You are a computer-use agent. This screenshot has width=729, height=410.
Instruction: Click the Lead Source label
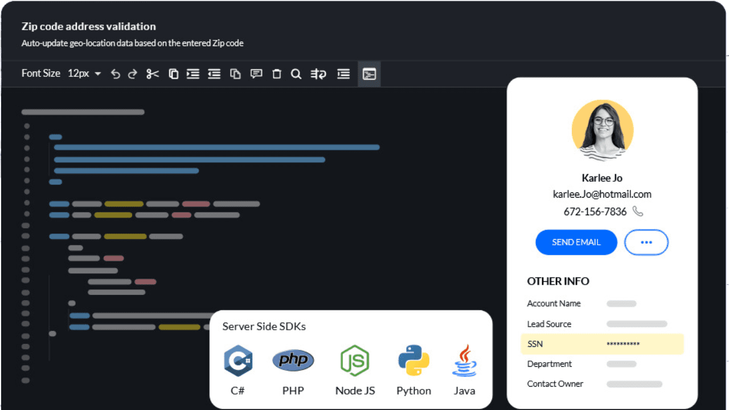549,324
